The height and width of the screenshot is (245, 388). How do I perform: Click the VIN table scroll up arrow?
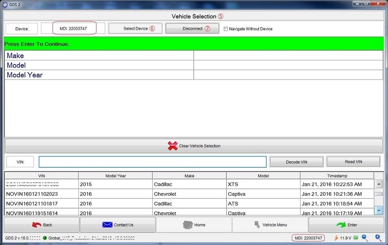pos(379,184)
